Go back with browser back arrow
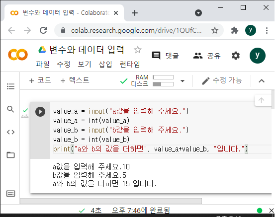The image size is (278, 217). point(11,30)
